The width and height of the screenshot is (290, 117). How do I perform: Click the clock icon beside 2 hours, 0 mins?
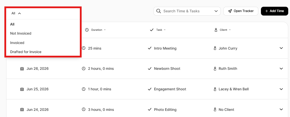(x=84, y=69)
